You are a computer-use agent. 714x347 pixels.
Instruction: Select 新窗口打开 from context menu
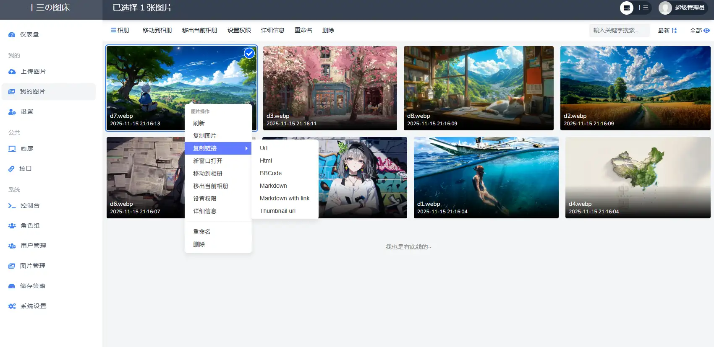(218, 161)
